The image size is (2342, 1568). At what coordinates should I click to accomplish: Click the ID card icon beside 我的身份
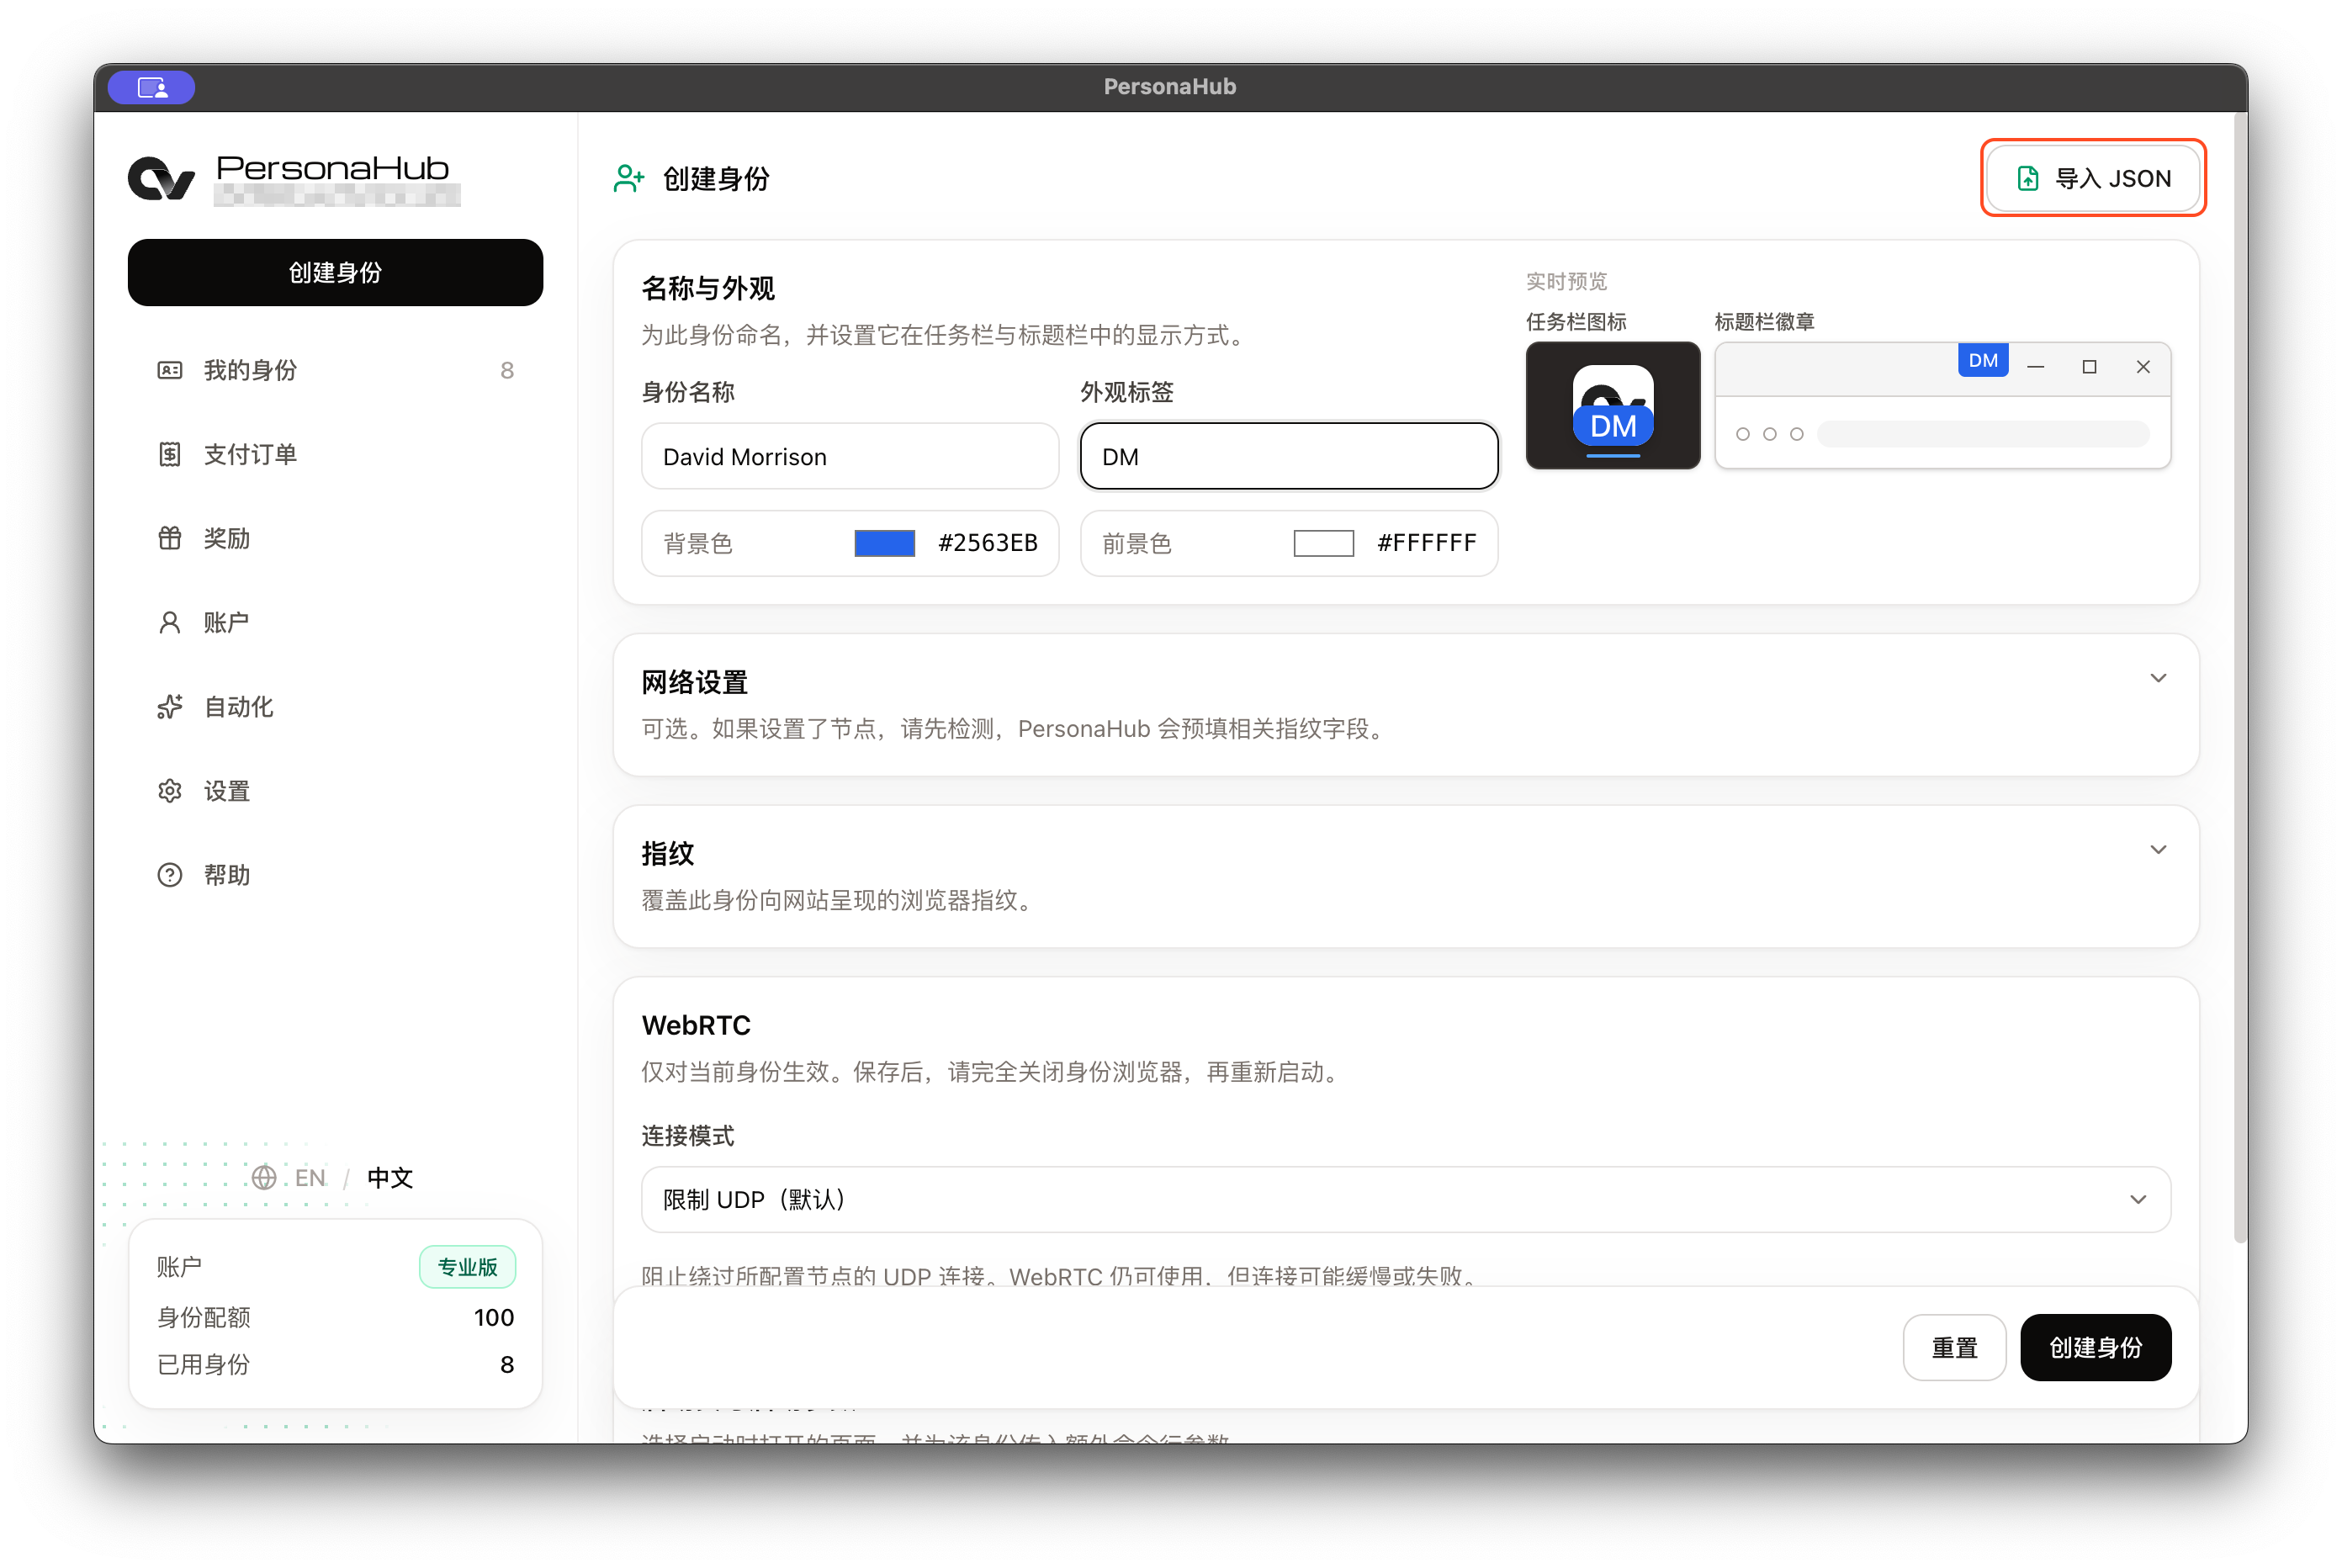[170, 371]
